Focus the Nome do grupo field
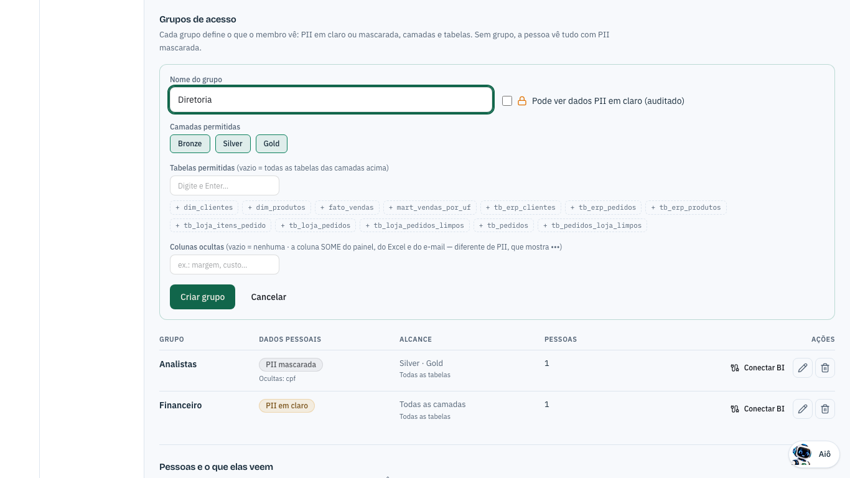 click(x=331, y=100)
